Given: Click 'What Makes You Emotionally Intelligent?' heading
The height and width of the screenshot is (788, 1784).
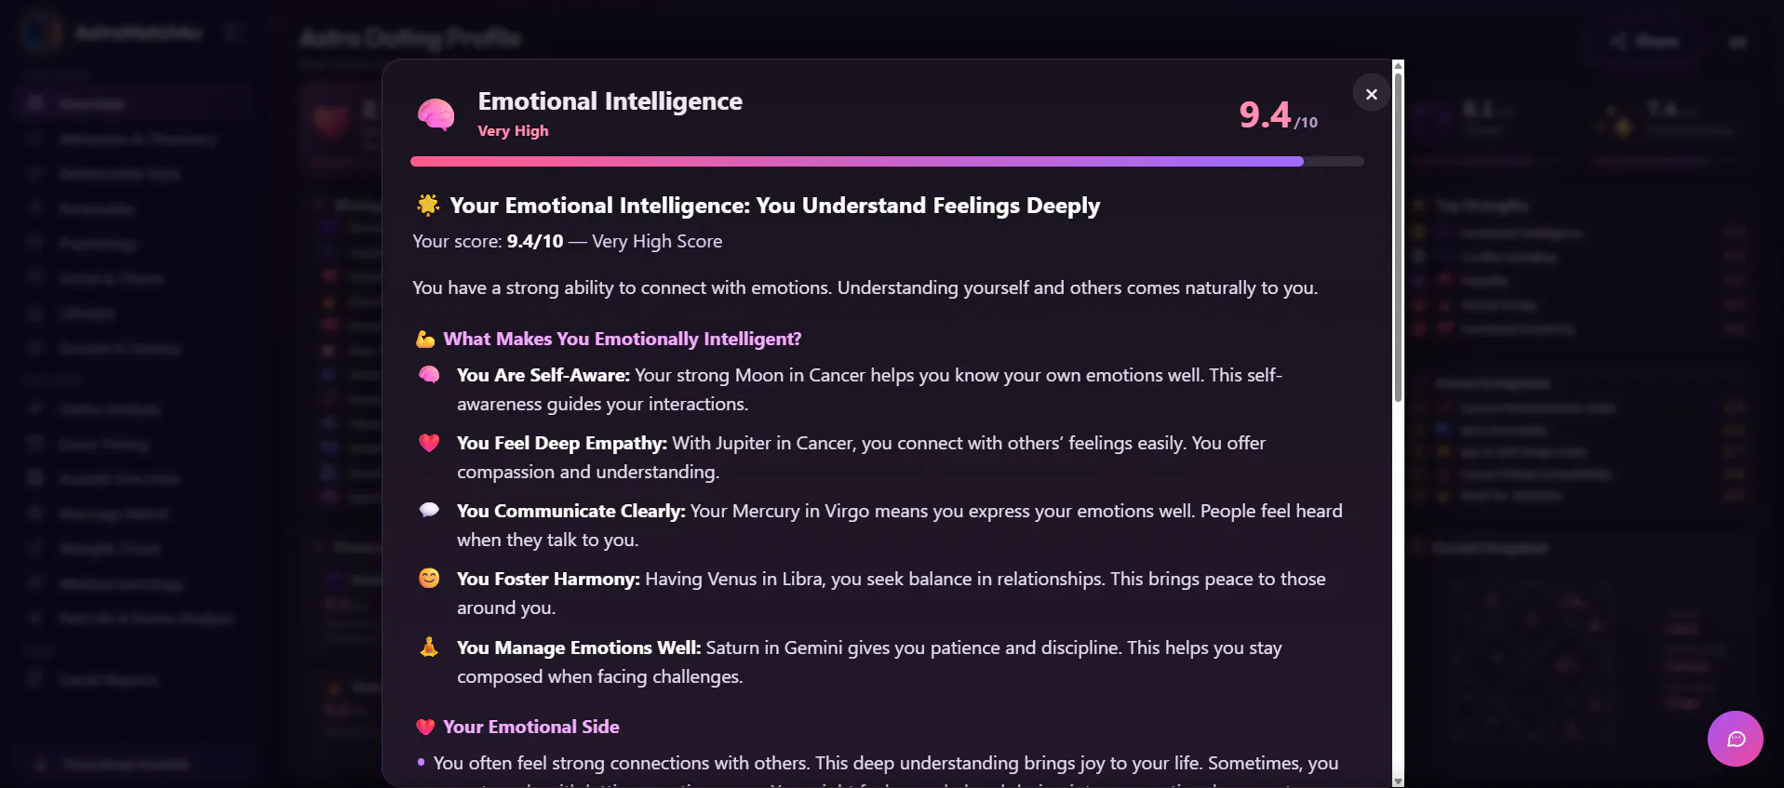Looking at the screenshot, I should pyautogui.click(x=622, y=339).
